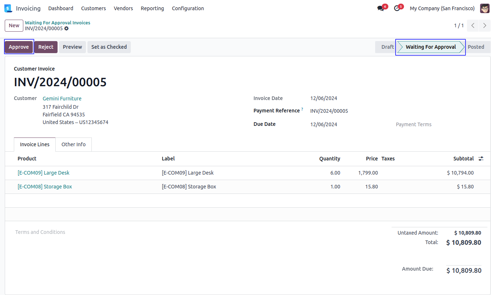Open company switcher My Company (San Francisco)
491x295 pixels.
point(442,8)
